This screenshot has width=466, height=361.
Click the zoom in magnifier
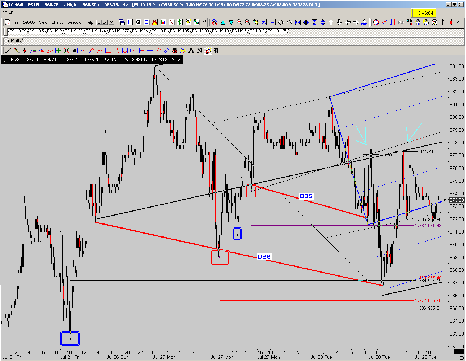(x=239, y=22)
